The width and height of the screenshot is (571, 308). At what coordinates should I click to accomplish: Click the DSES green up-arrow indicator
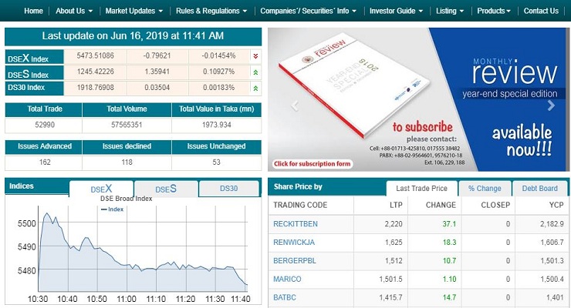point(255,72)
